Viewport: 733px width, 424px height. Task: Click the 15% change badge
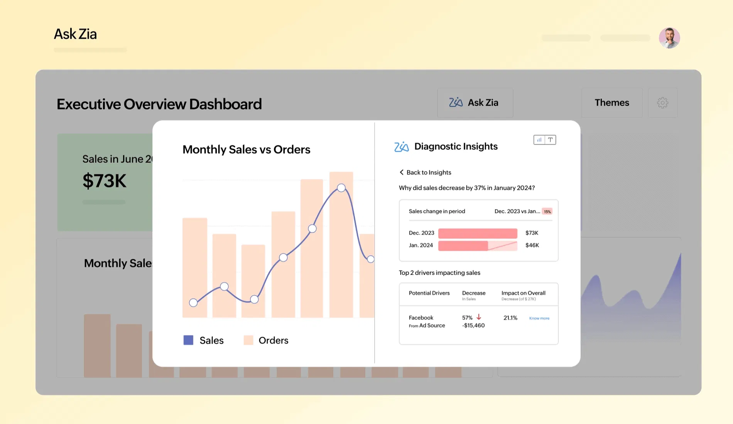pos(547,212)
